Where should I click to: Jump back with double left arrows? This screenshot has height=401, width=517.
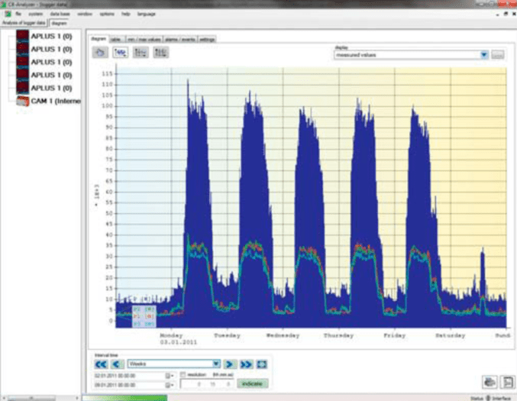pyautogui.click(x=101, y=364)
